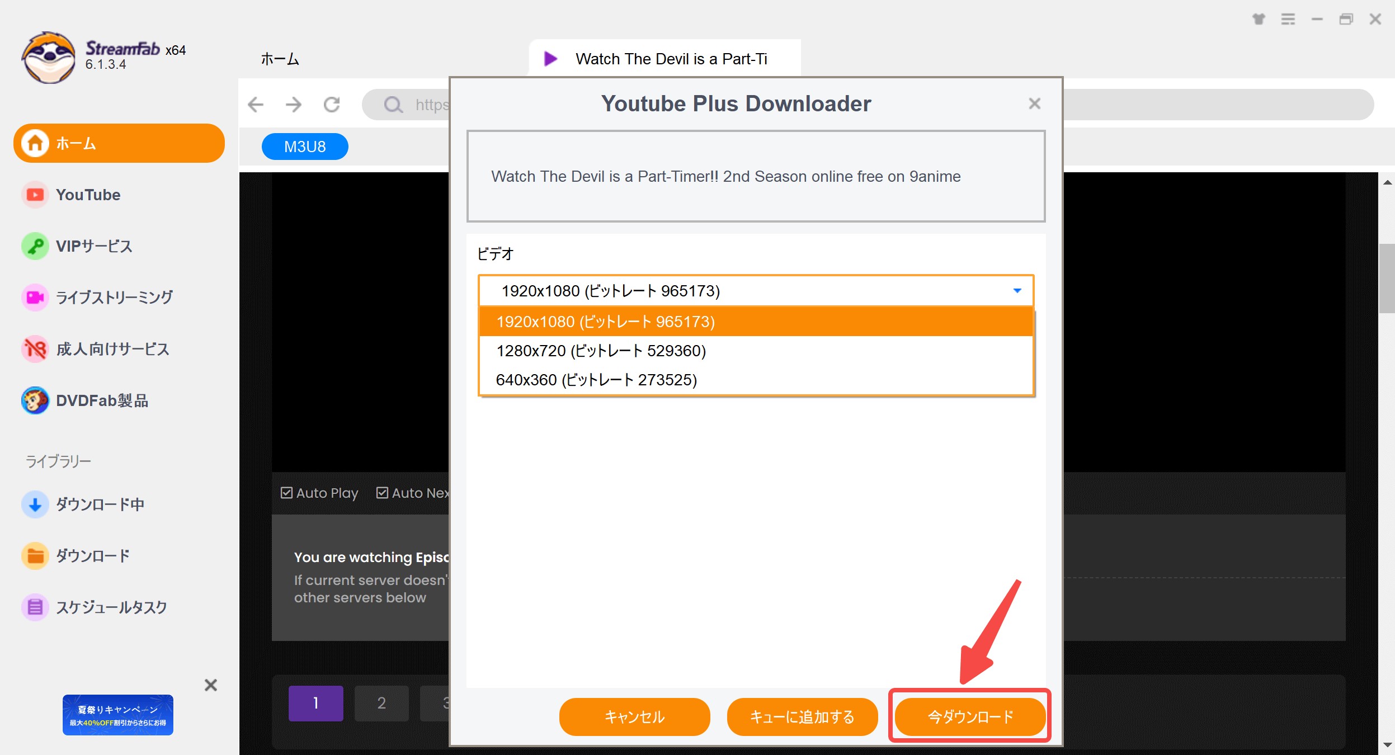Go forward with browser forward arrow
The height and width of the screenshot is (755, 1395).
pyautogui.click(x=294, y=105)
